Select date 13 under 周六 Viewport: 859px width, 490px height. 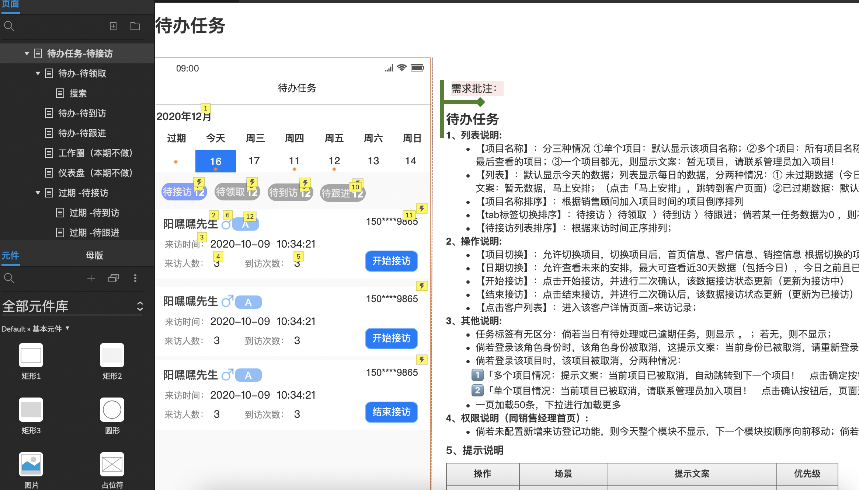click(373, 161)
